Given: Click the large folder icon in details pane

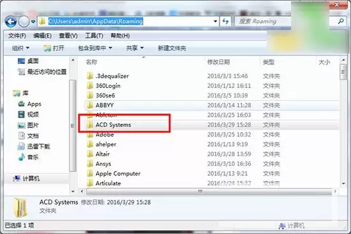Looking at the screenshot, I should (x=20, y=208).
